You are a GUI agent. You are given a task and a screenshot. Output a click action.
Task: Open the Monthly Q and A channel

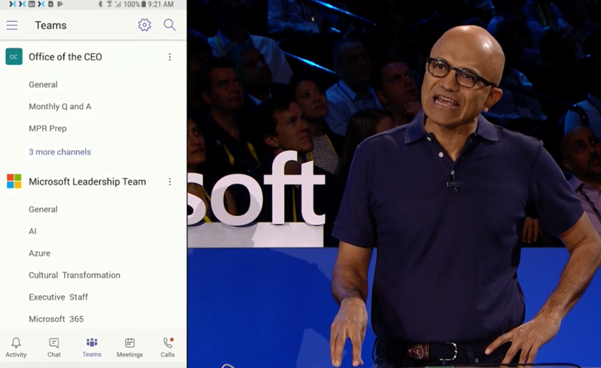60,107
